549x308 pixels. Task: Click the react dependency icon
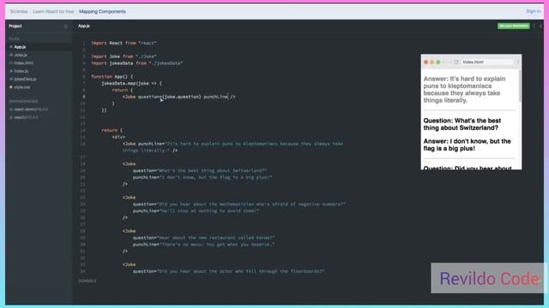click(x=11, y=117)
